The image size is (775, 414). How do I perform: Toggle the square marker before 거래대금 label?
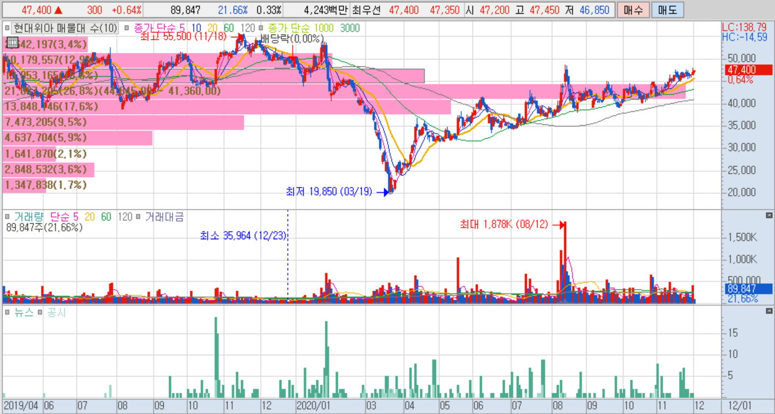click(x=139, y=216)
